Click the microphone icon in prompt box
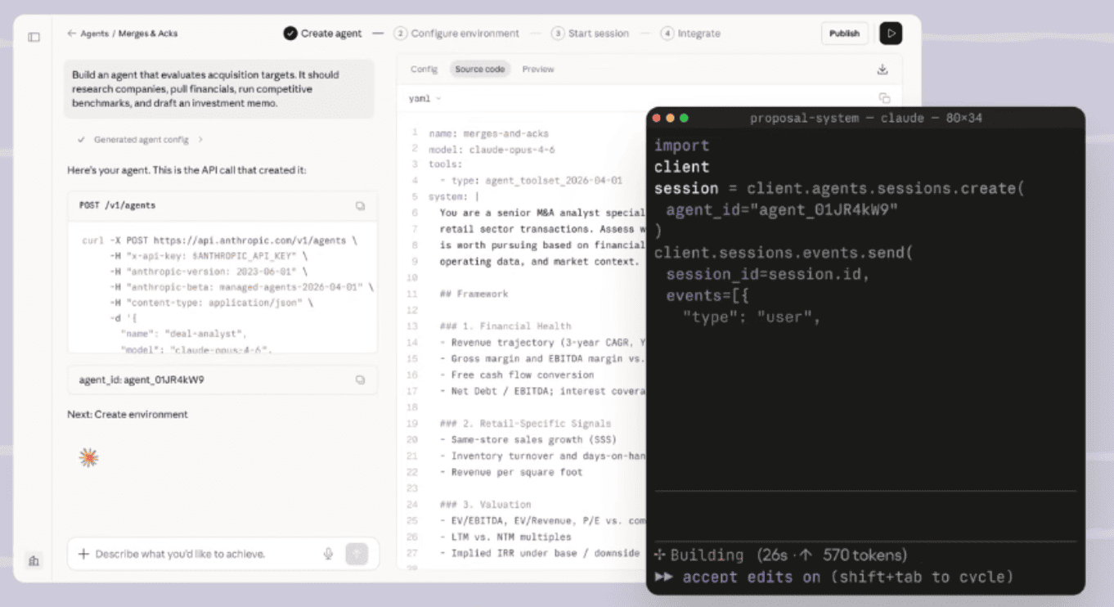Viewport: 1114px width, 607px height. [x=328, y=554]
